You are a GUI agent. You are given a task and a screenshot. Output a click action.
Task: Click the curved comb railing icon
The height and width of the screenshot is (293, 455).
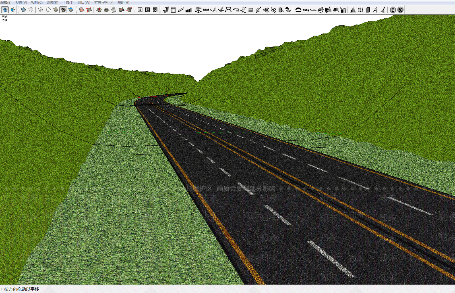(x=336, y=10)
